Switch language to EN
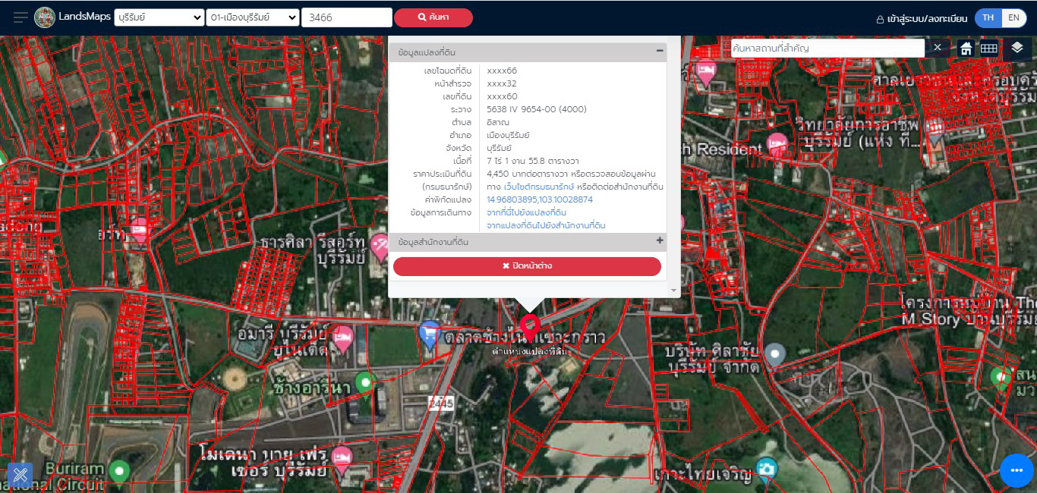Image resolution: width=1037 pixels, height=493 pixels. click(x=1013, y=18)
